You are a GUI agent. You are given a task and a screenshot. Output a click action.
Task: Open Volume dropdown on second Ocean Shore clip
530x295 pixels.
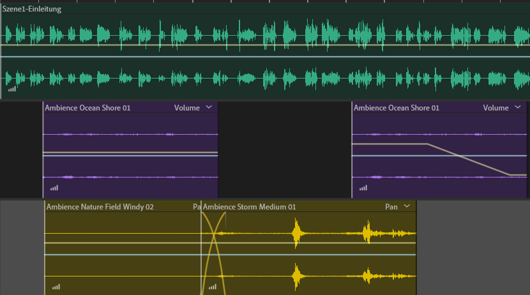tap(518, 108)
